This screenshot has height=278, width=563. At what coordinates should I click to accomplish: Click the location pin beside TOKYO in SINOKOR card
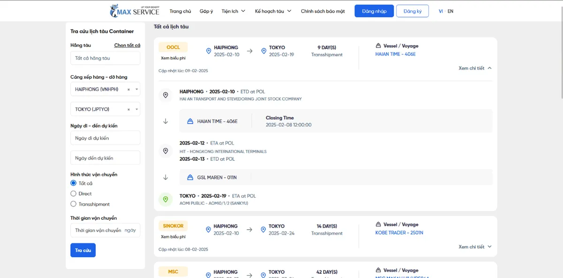pos(264,230)
